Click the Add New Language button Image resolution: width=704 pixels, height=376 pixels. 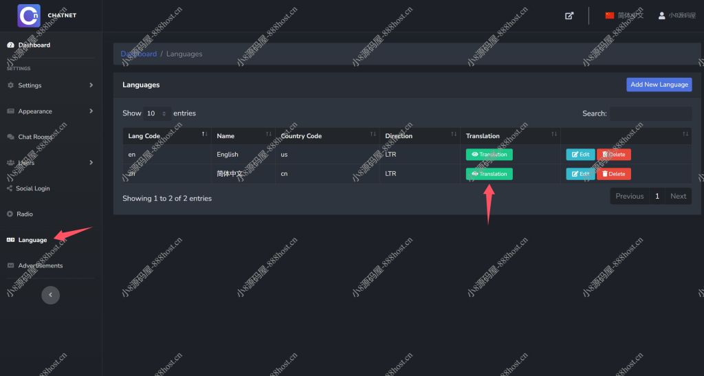(x=659, y=85)
